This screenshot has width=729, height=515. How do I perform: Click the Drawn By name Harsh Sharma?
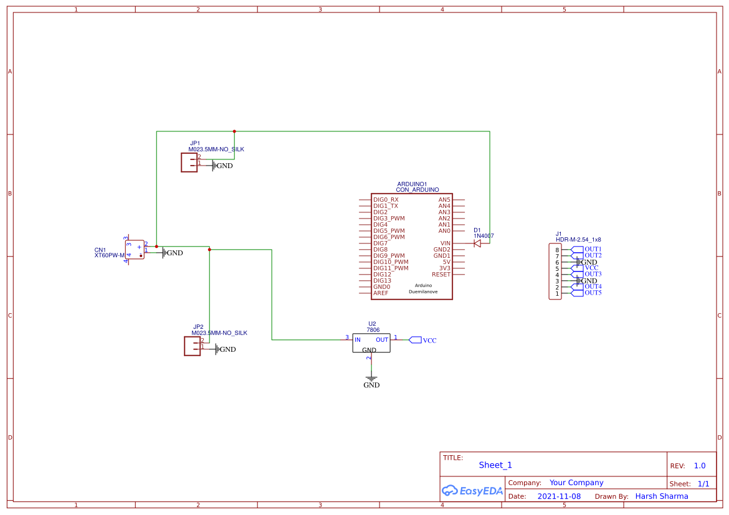[662, 496]
